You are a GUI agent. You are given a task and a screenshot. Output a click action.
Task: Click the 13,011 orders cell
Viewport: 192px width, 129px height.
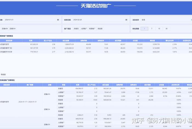[x=151, y=88]
